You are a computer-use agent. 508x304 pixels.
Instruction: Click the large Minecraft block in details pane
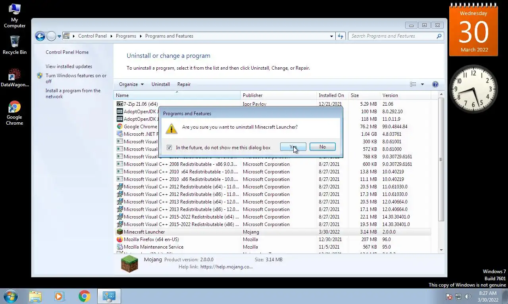(x=129, y=264)
